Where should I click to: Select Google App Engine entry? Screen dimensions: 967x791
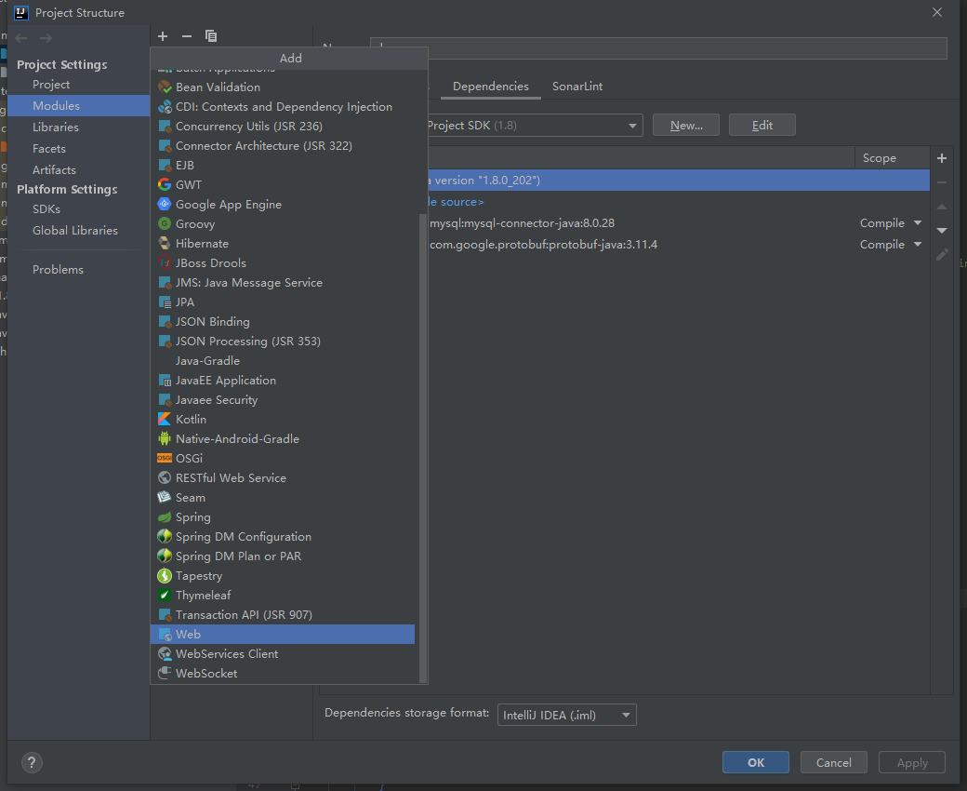228,204
